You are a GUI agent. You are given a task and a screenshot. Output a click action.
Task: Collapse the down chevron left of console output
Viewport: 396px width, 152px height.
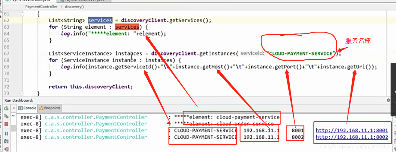pyautogui.click(x=13, y=116)
